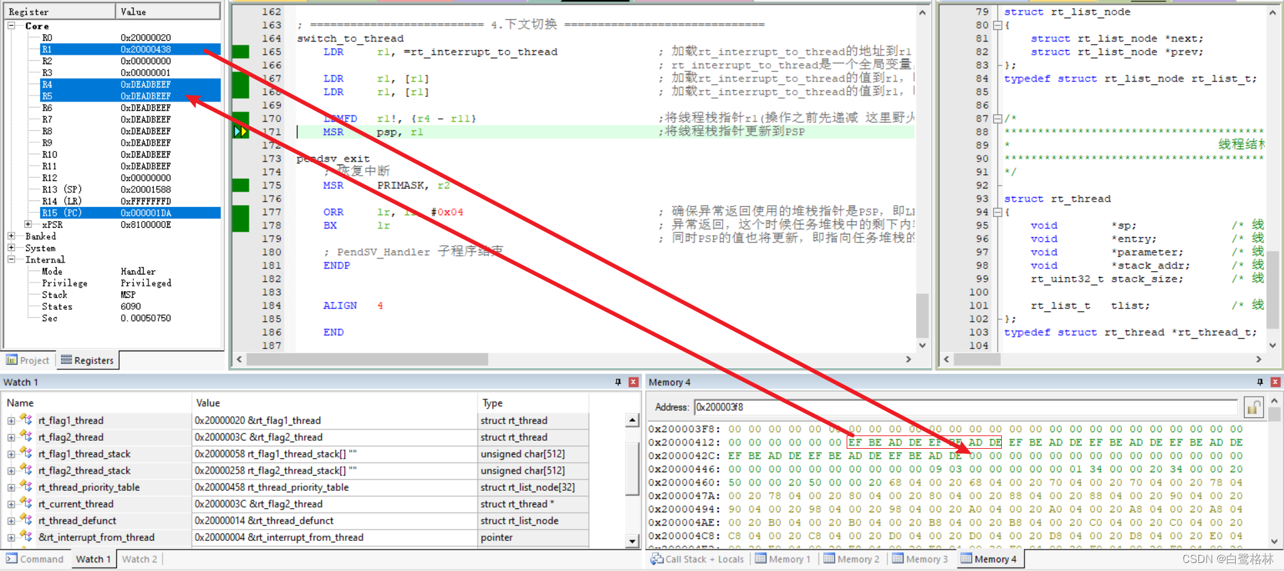The height and width of the screenshot is (571, 1284).
Task: Select the R15 (PC) register row
Action: (130, 213)
